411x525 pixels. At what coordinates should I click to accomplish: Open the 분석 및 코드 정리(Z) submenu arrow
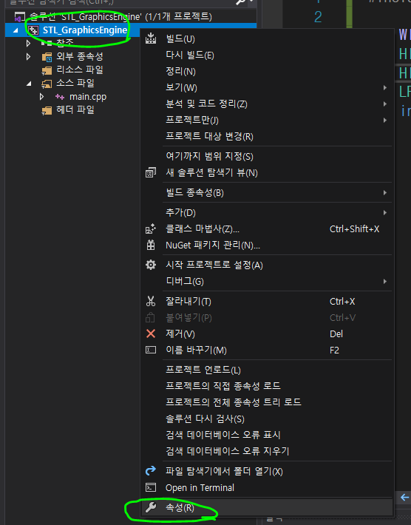click(385, 104)
